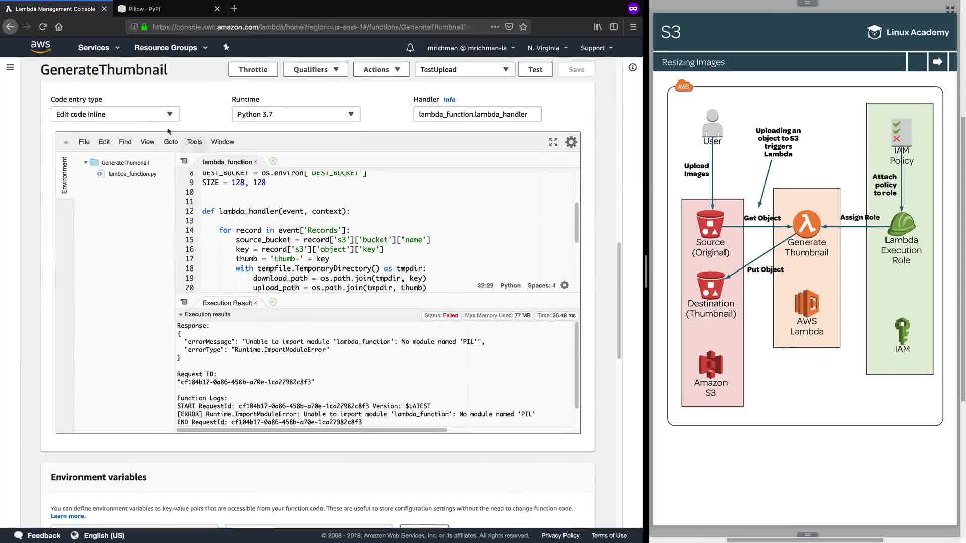Click next slide arrow in Linux Academy panel
Viewport: 966px width, 543px height.
(x=937, y=62)
